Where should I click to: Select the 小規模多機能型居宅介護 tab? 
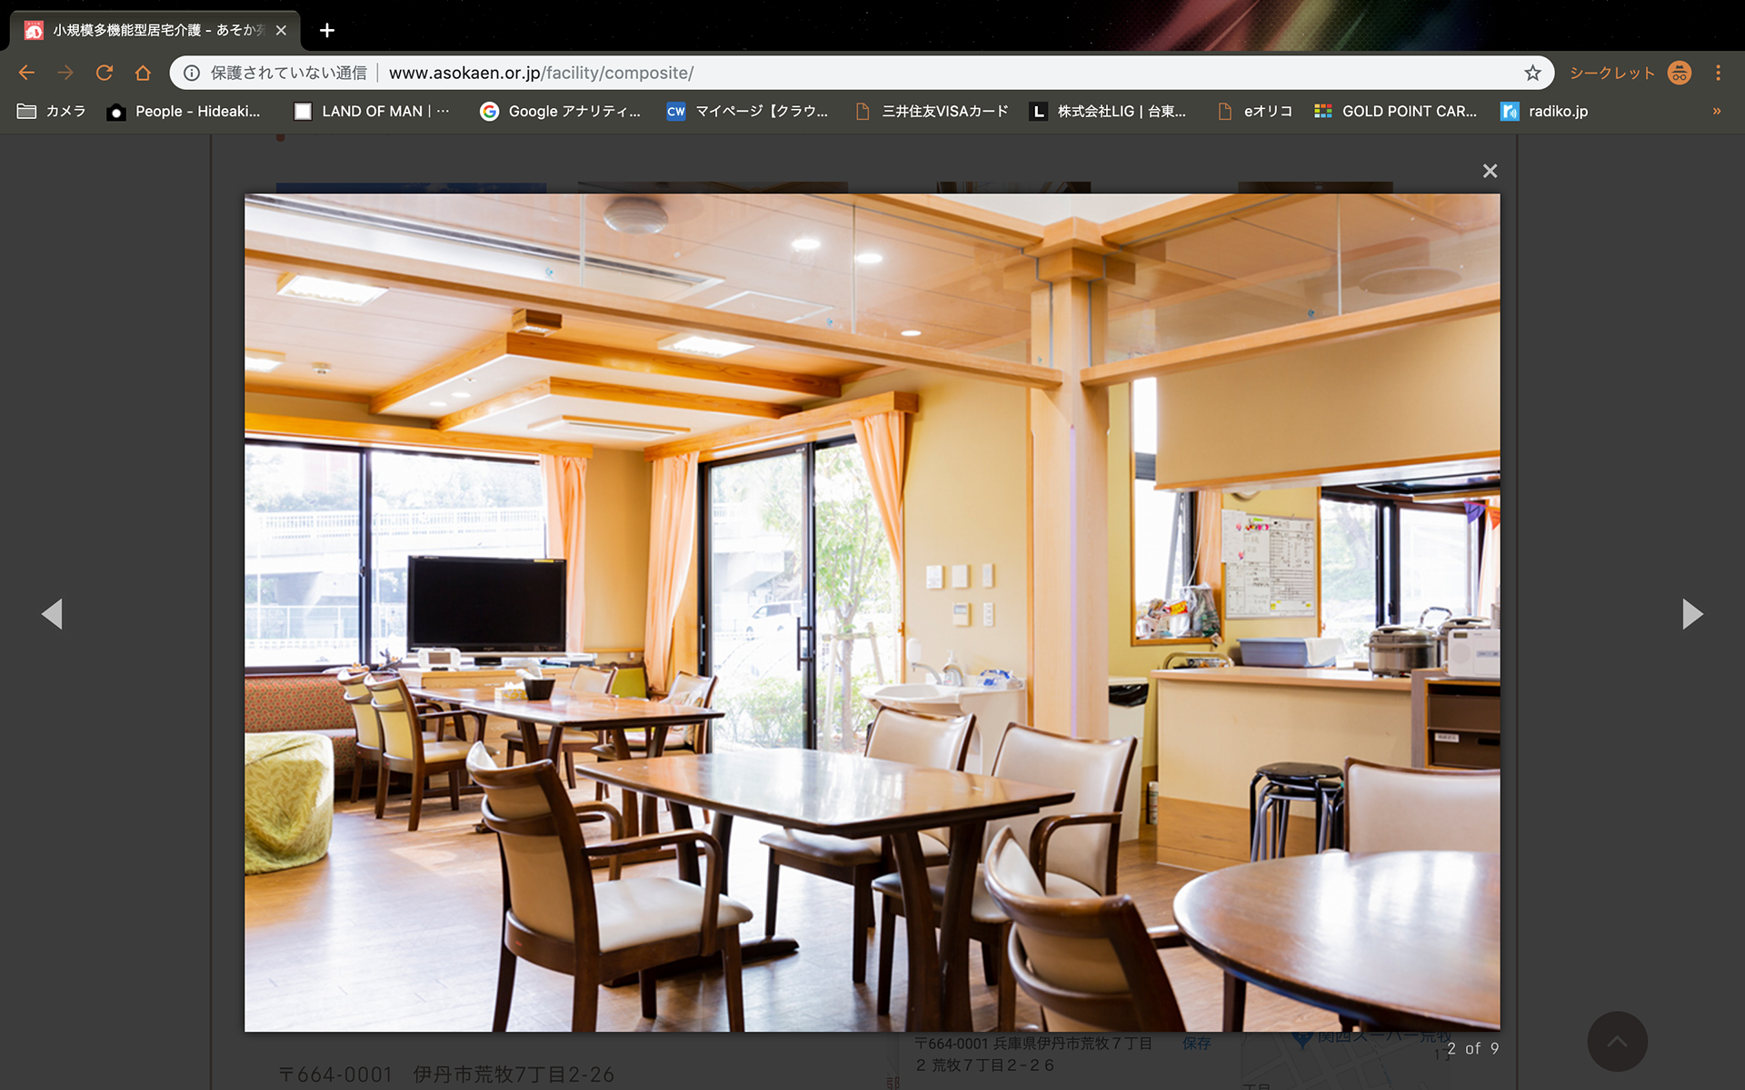click(x=145, y=30)
